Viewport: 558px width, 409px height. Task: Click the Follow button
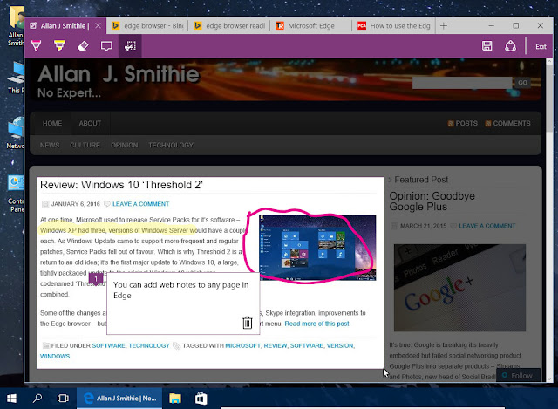click(x=518, y=376)
